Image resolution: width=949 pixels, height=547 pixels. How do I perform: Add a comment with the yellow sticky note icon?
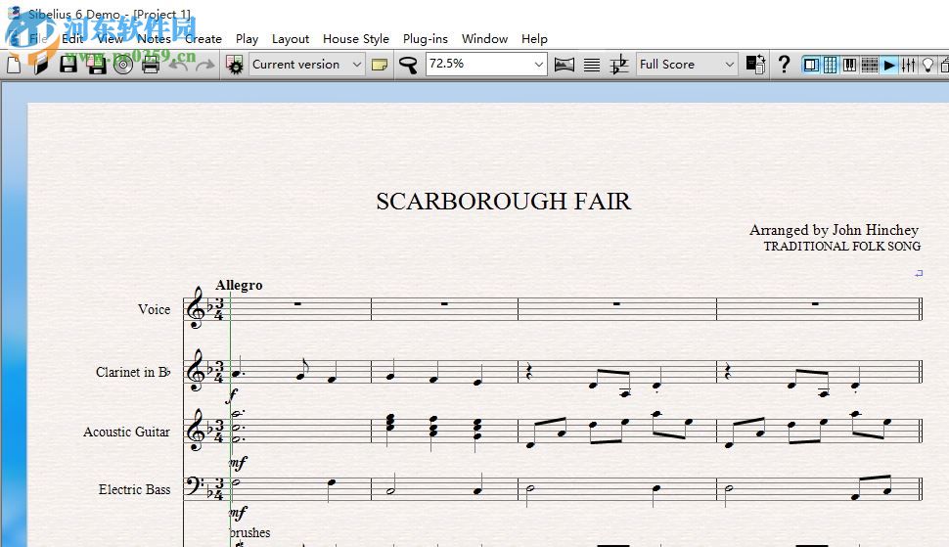pyautogui.click(x=380, y=65)
